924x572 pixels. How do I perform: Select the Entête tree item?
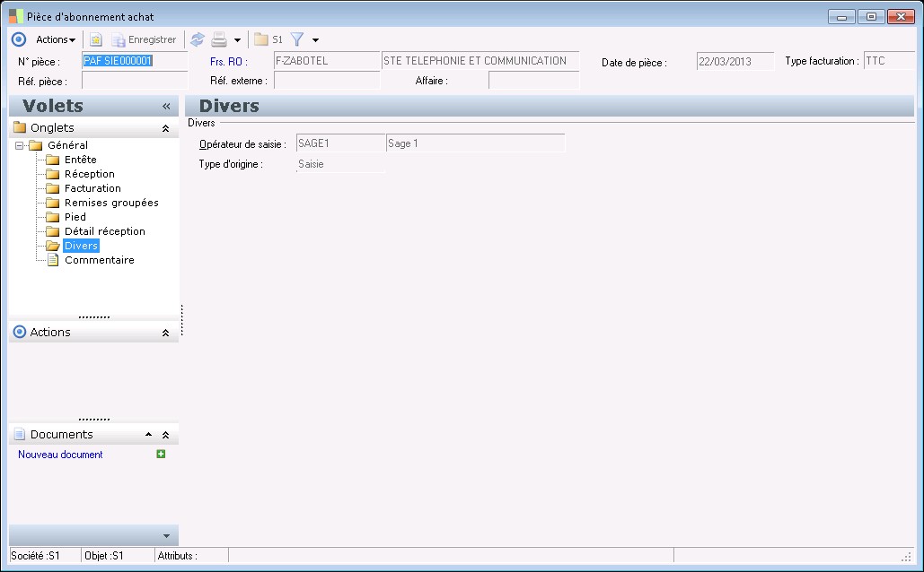point(80,160)
